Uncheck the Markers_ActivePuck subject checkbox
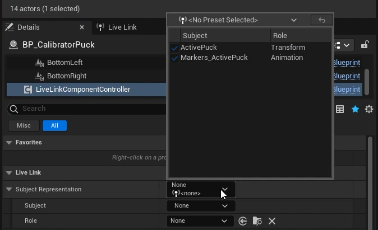Screen dimensions: 378x230 point(175,58)
